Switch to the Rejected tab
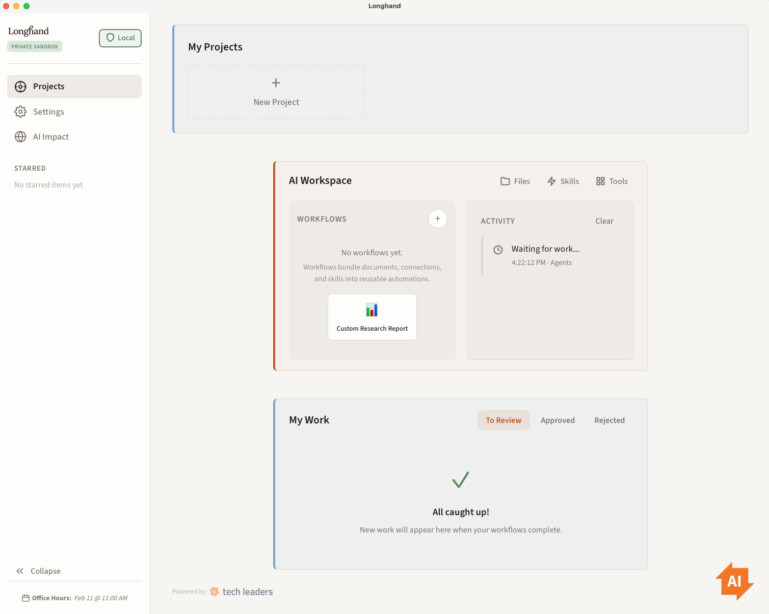Viewport: 769px width, 614px height. pyautogui.click(x=609, y=420)
